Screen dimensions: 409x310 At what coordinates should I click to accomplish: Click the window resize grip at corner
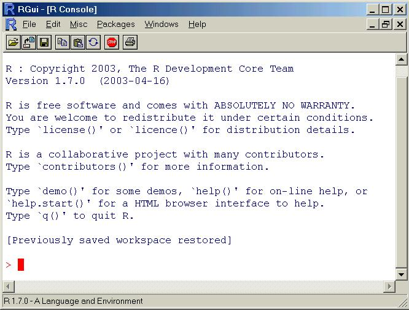[x=402, y=303]
